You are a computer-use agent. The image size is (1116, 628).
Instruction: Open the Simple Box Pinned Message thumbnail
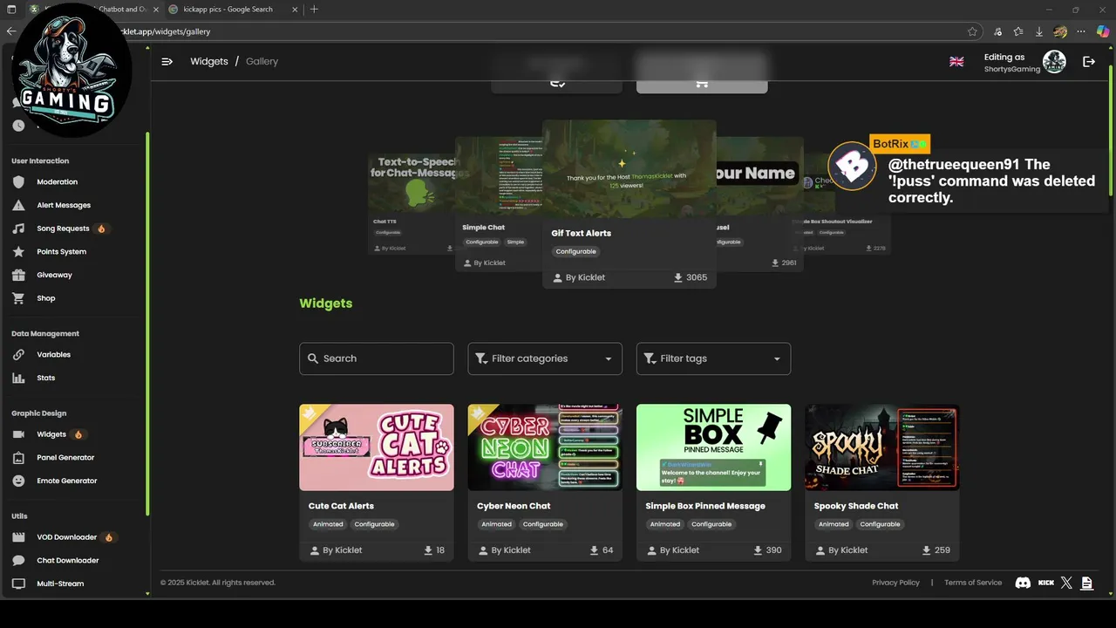pyautogui.click(x=713, y=447)
